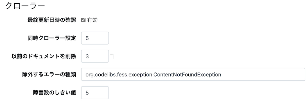Viewport: 307px width, 102px height.
Task: Place cursor on ContentNotFoundException word
Action: pos(187,75)
